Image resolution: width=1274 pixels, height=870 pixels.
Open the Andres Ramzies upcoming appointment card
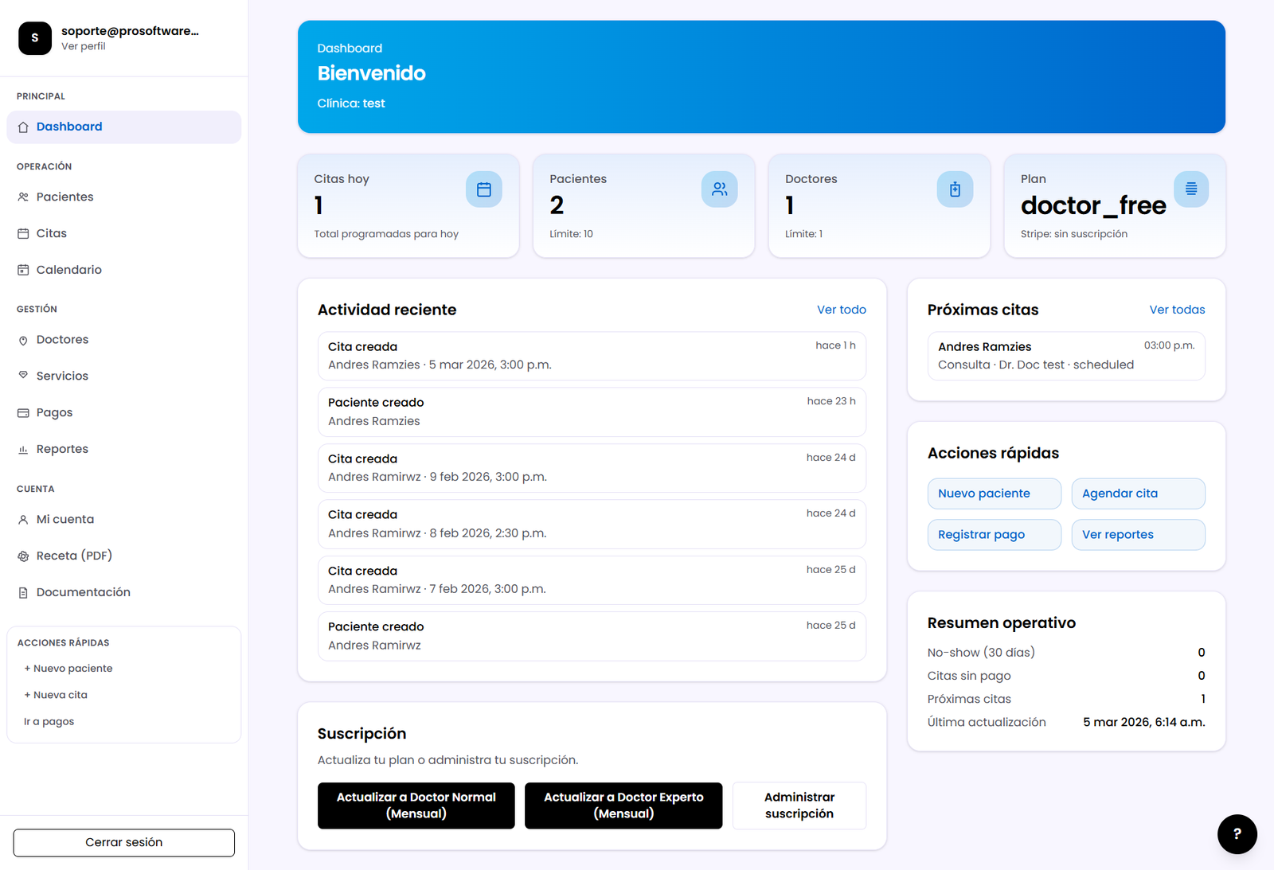1065,356
